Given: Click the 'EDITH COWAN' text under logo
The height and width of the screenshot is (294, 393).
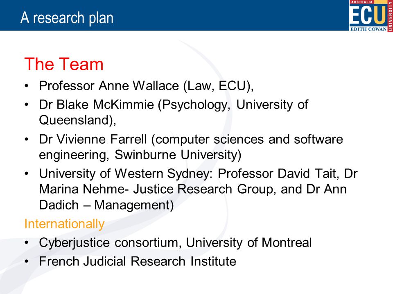Looking at the screenshot, I should coord(368,29).
